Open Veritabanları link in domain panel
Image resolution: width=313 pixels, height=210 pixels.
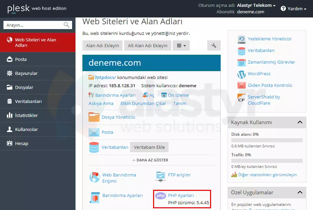(115, 147)
